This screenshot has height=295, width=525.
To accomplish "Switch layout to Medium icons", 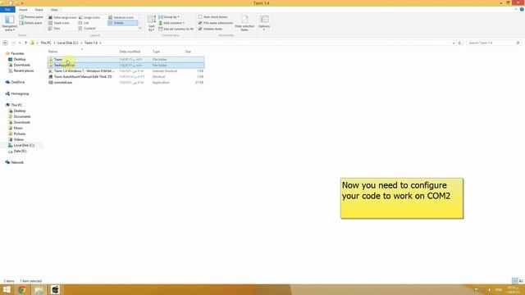I will pos(121,17).
